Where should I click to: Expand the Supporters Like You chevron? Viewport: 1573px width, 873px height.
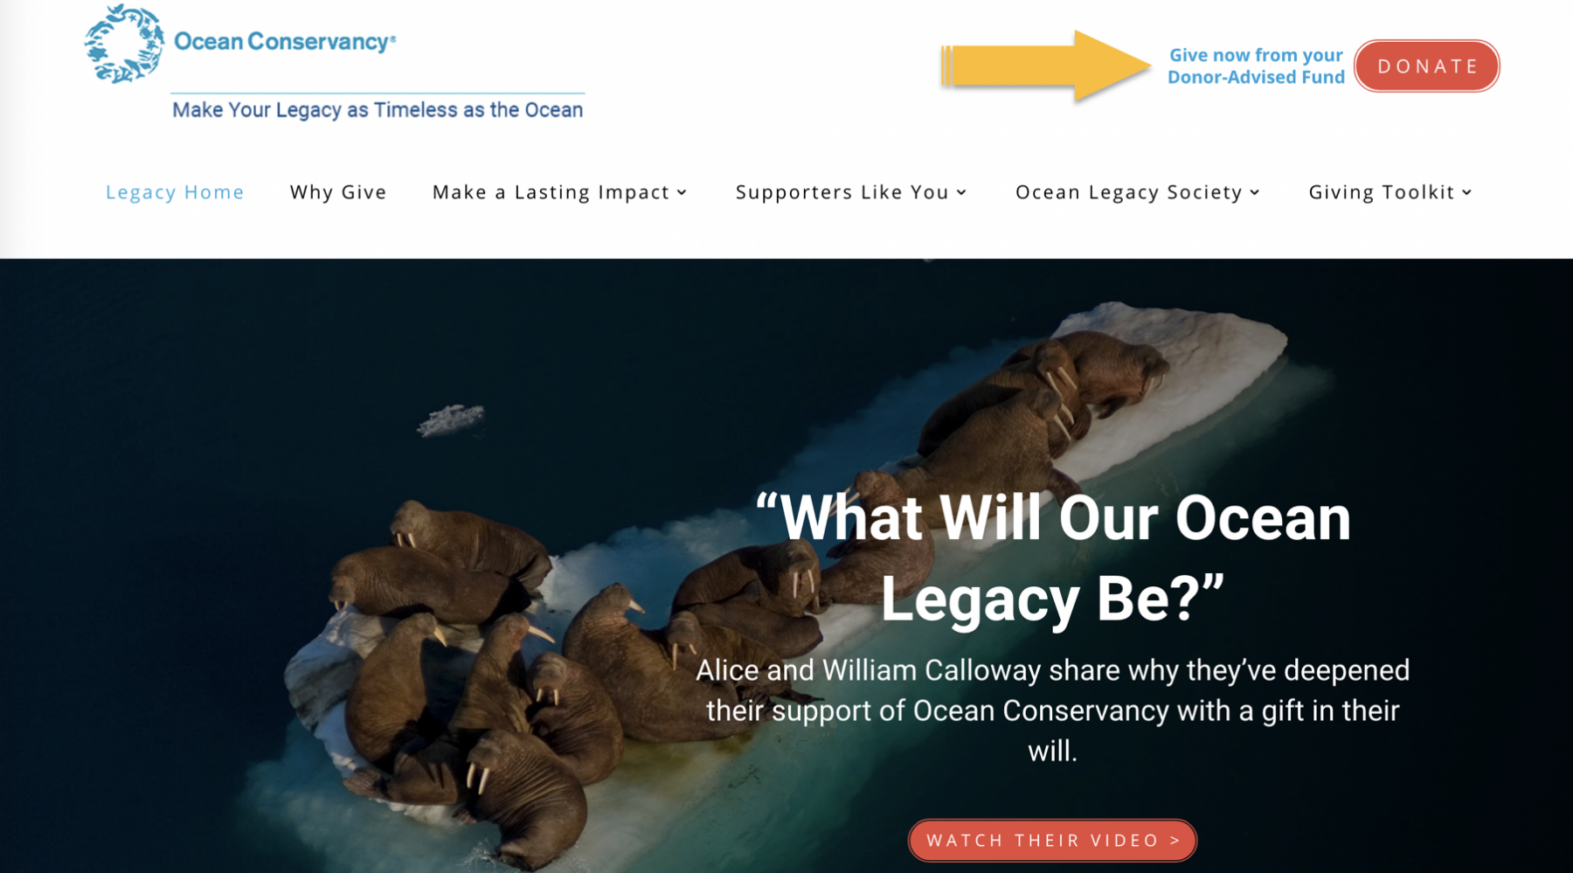coord(961,193)
